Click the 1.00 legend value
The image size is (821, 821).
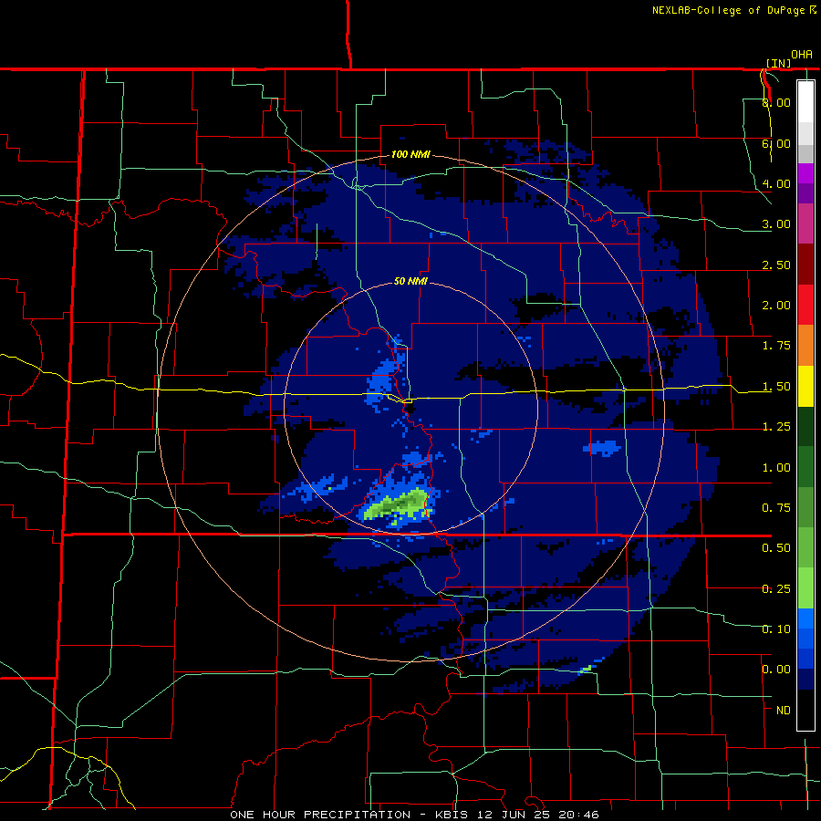[x=776, y=468]
